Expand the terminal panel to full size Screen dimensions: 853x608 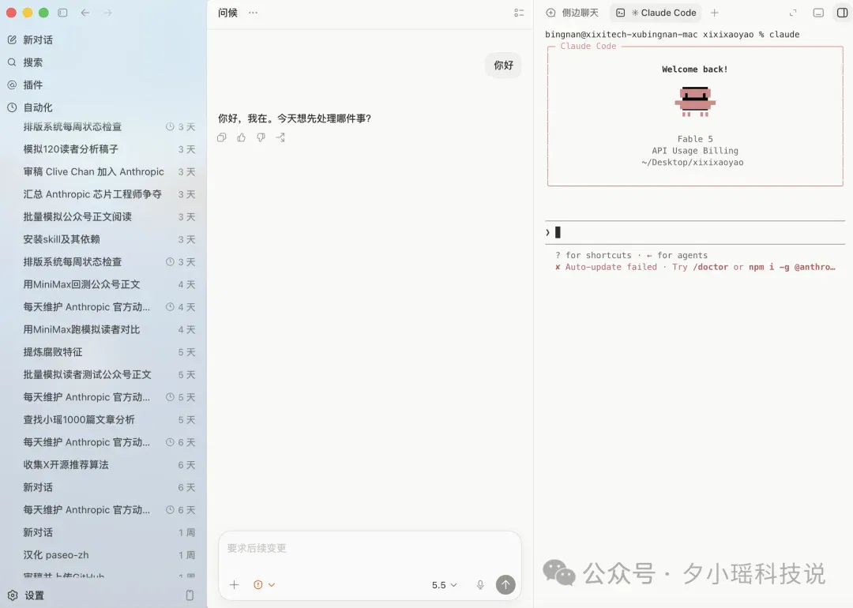pos(793,13)
